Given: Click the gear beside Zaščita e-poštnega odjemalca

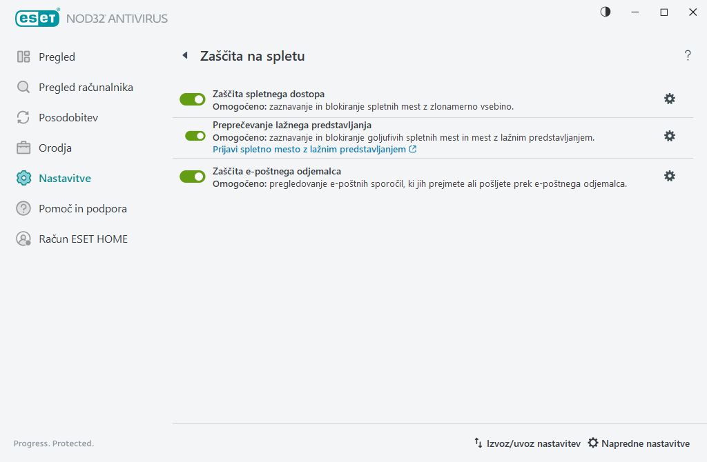Looking at the screenshot, I should (x=669, y=176).
